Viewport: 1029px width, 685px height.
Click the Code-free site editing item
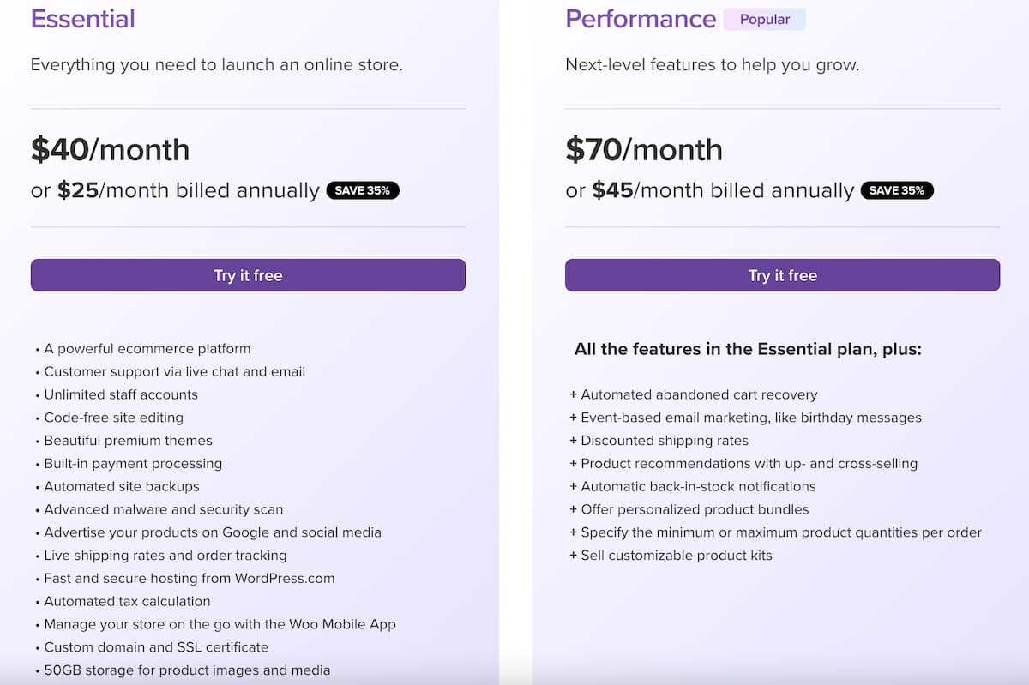click(114, 418)
